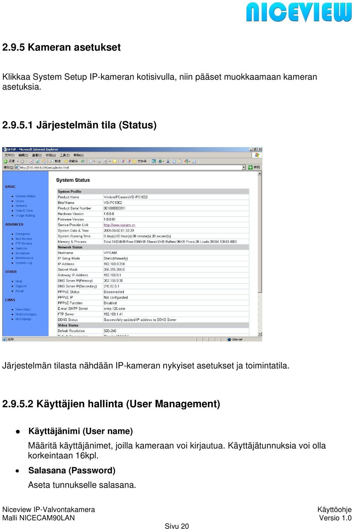The width and height of the screenshot is (354, 529).
Task: Select the serial number 00168E000011
Action: tap(115, 208)
